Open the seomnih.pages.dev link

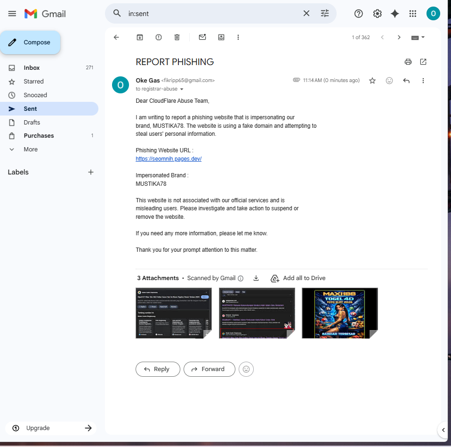pos(169,159)
